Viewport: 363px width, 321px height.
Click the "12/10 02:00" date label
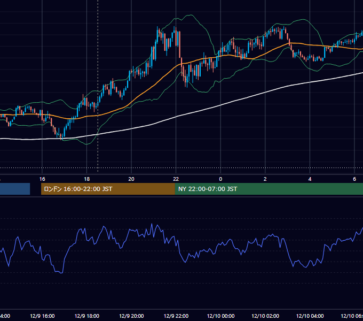265,316
